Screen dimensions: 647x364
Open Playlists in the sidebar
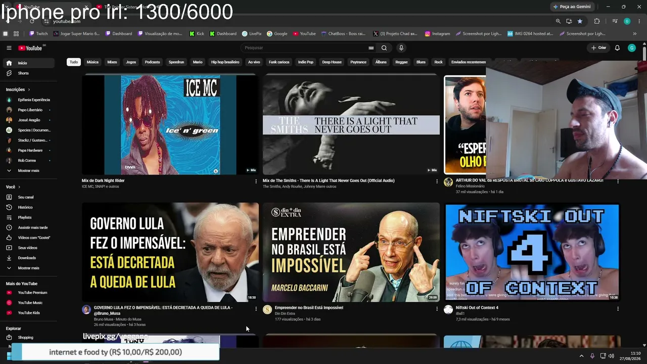(28, 217)
